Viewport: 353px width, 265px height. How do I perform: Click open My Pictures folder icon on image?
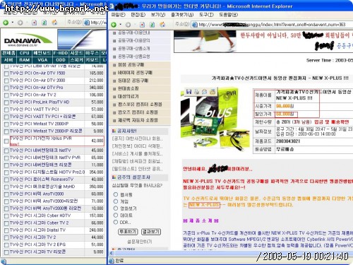point(213,91)
